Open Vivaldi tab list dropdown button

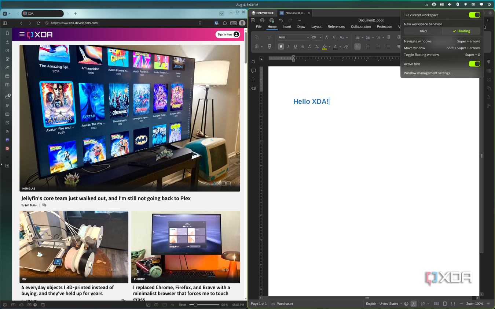[221, 14]
